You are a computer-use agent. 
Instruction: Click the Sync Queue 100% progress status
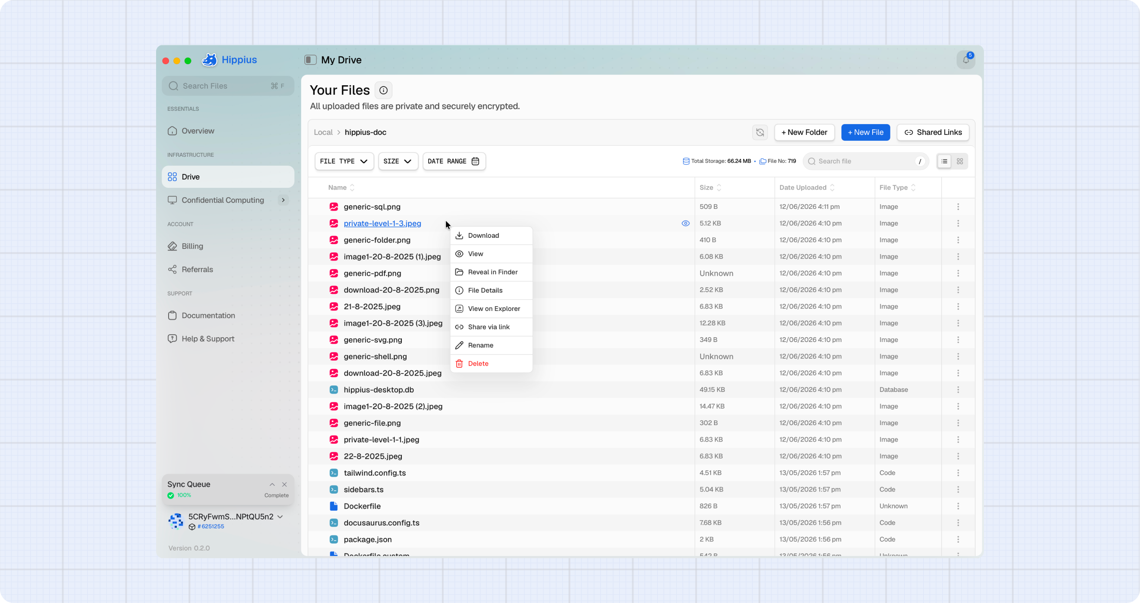pyautogui.click(x=180, y=495)
